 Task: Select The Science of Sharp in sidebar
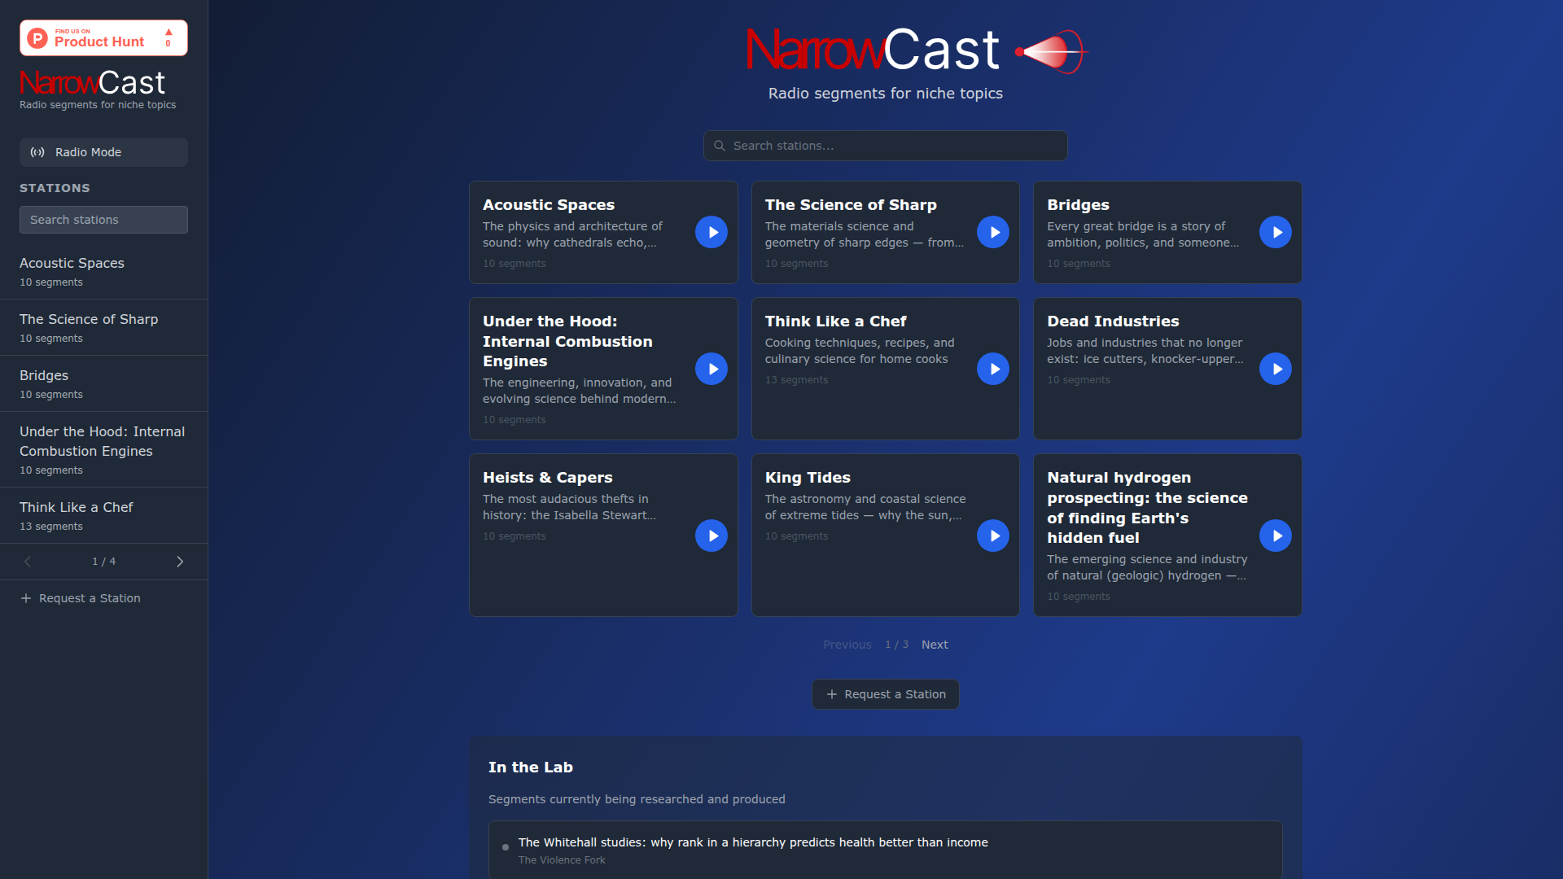(x=103, y=328)
